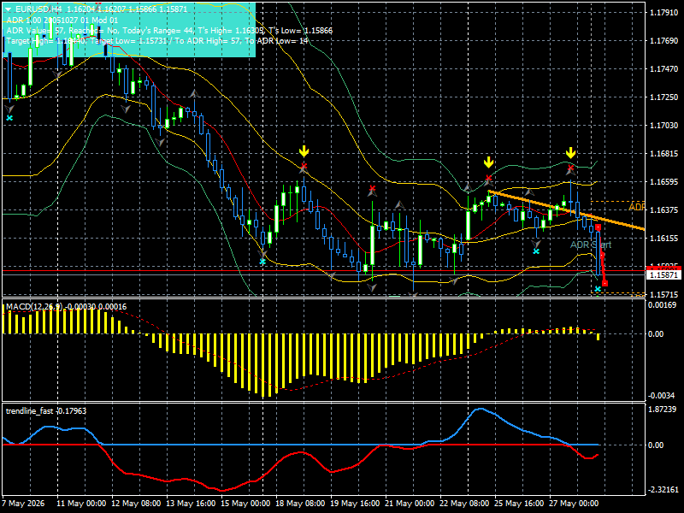Image resolution: width=684 pixels, height=513 pixels.
Task: Click the 1.17250 price axis label
Action: (663, 97)
